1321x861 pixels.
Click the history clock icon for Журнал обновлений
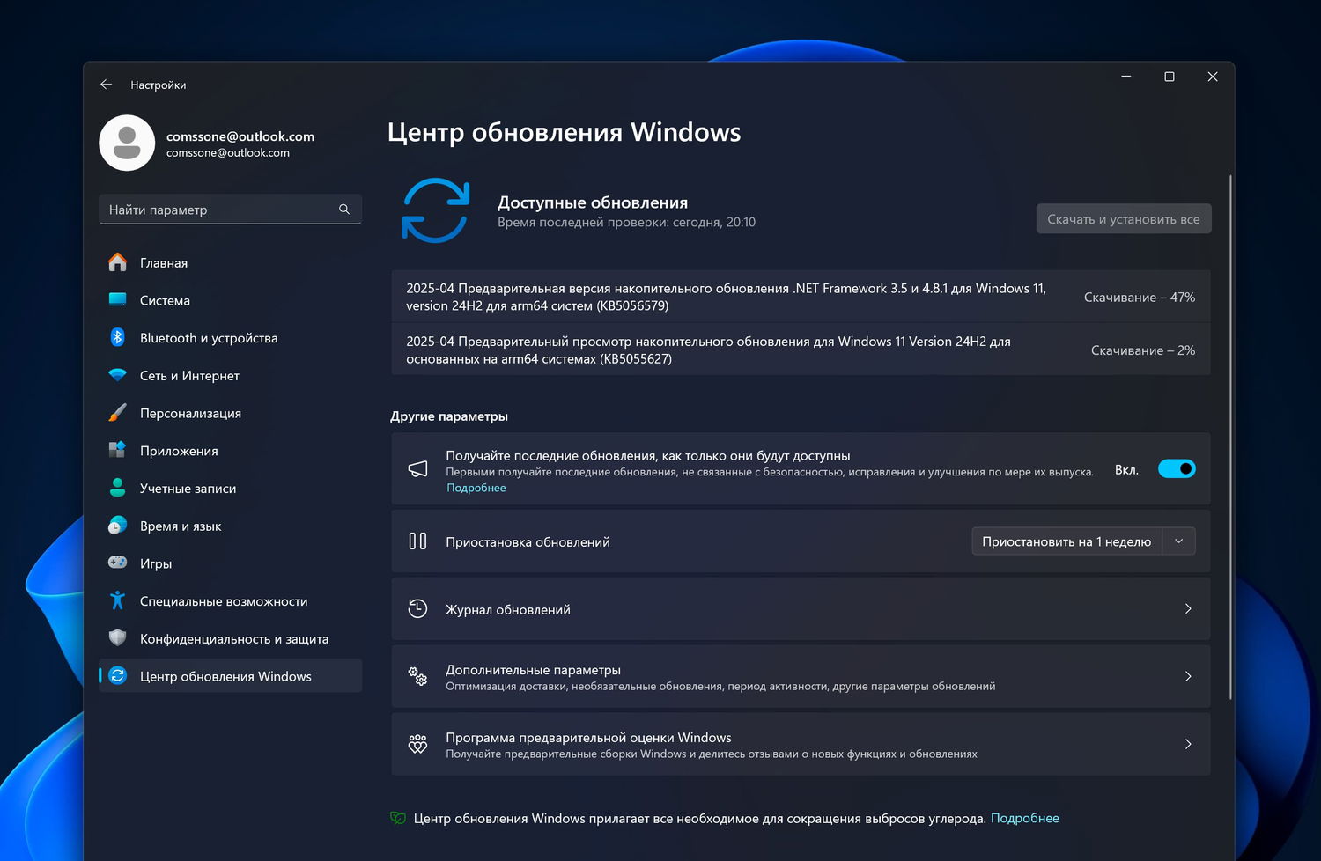coord(418,609)
